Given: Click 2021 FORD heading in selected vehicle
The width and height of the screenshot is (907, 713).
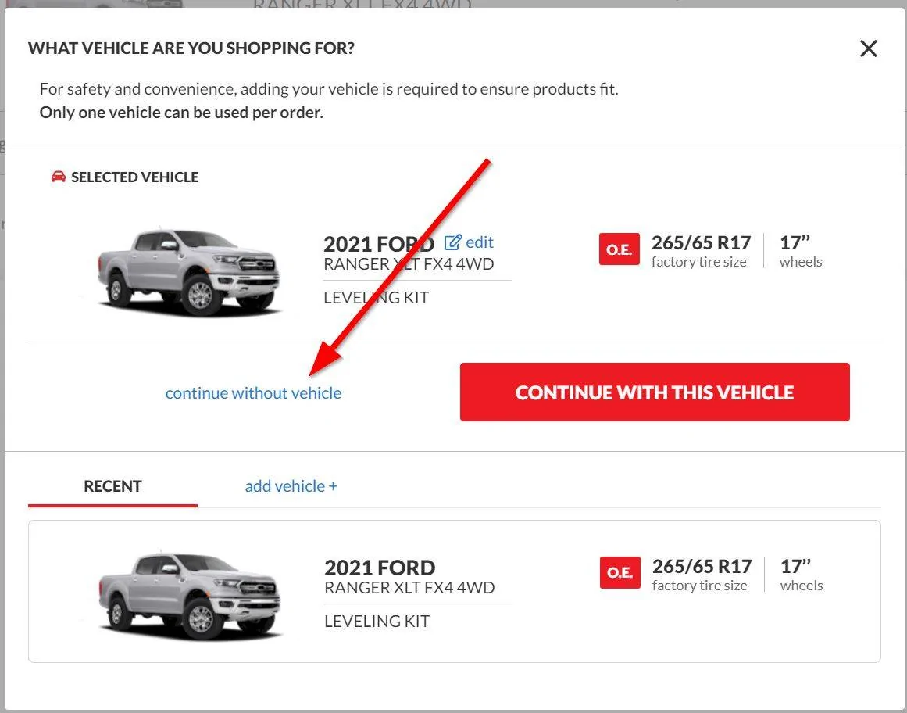Looking at the screenshot, I should pos(379,244).
